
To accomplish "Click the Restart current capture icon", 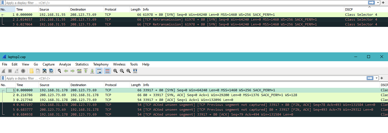I will [17, 71].
